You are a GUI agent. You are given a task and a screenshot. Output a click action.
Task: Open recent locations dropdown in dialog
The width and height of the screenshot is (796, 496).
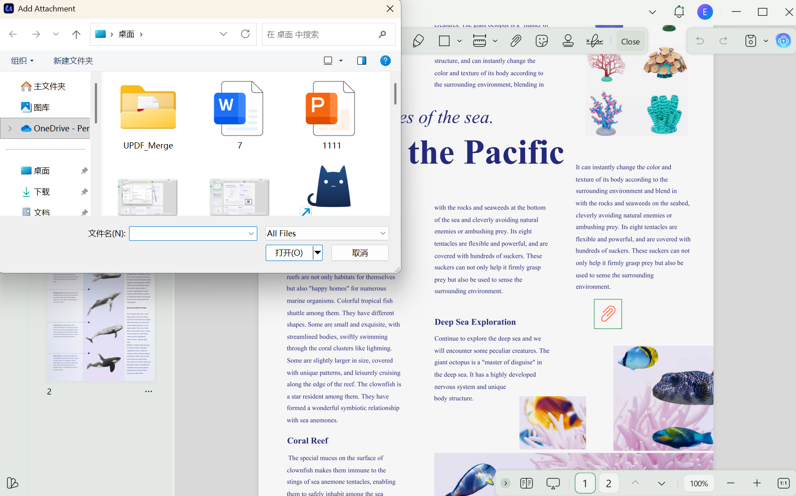pyautogui.click(x=56, y=34)
